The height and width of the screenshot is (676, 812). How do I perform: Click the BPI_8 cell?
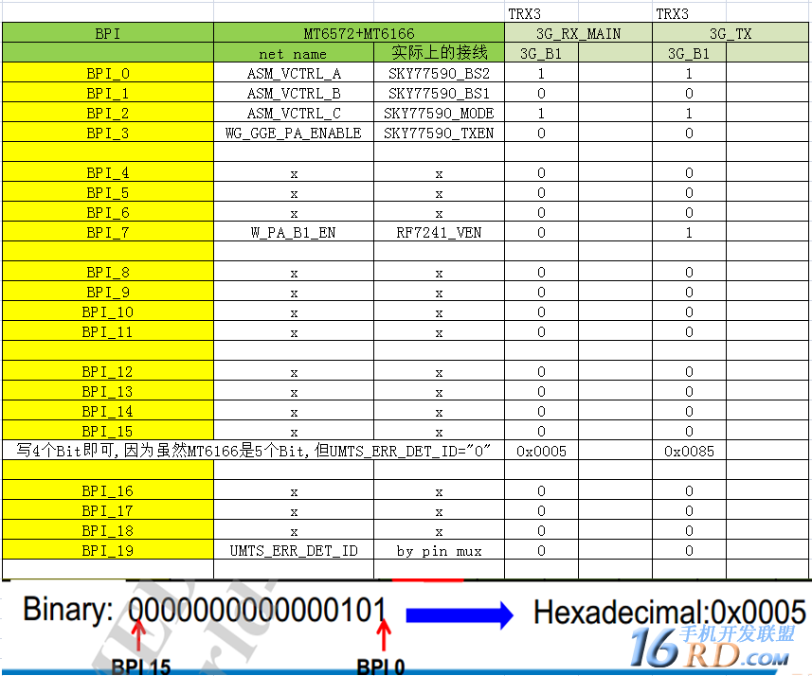(x=108, y=272)
